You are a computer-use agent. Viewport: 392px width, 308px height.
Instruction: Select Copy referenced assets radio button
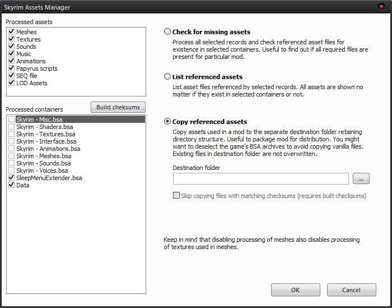(x=167, y=122)
